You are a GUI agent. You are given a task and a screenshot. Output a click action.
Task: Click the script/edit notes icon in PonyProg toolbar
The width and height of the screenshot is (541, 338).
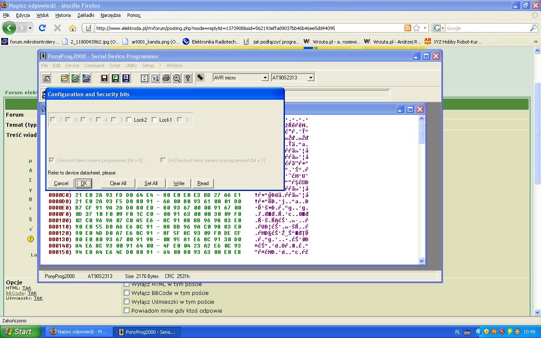pos(155,78)
